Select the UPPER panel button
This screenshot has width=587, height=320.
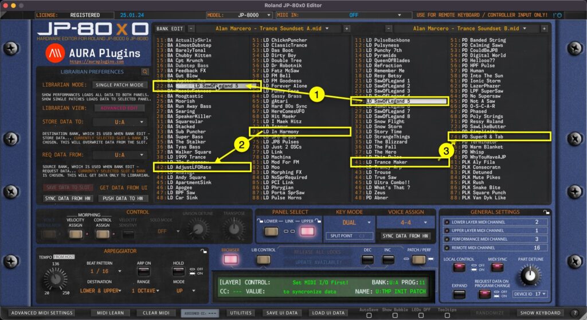307,231
